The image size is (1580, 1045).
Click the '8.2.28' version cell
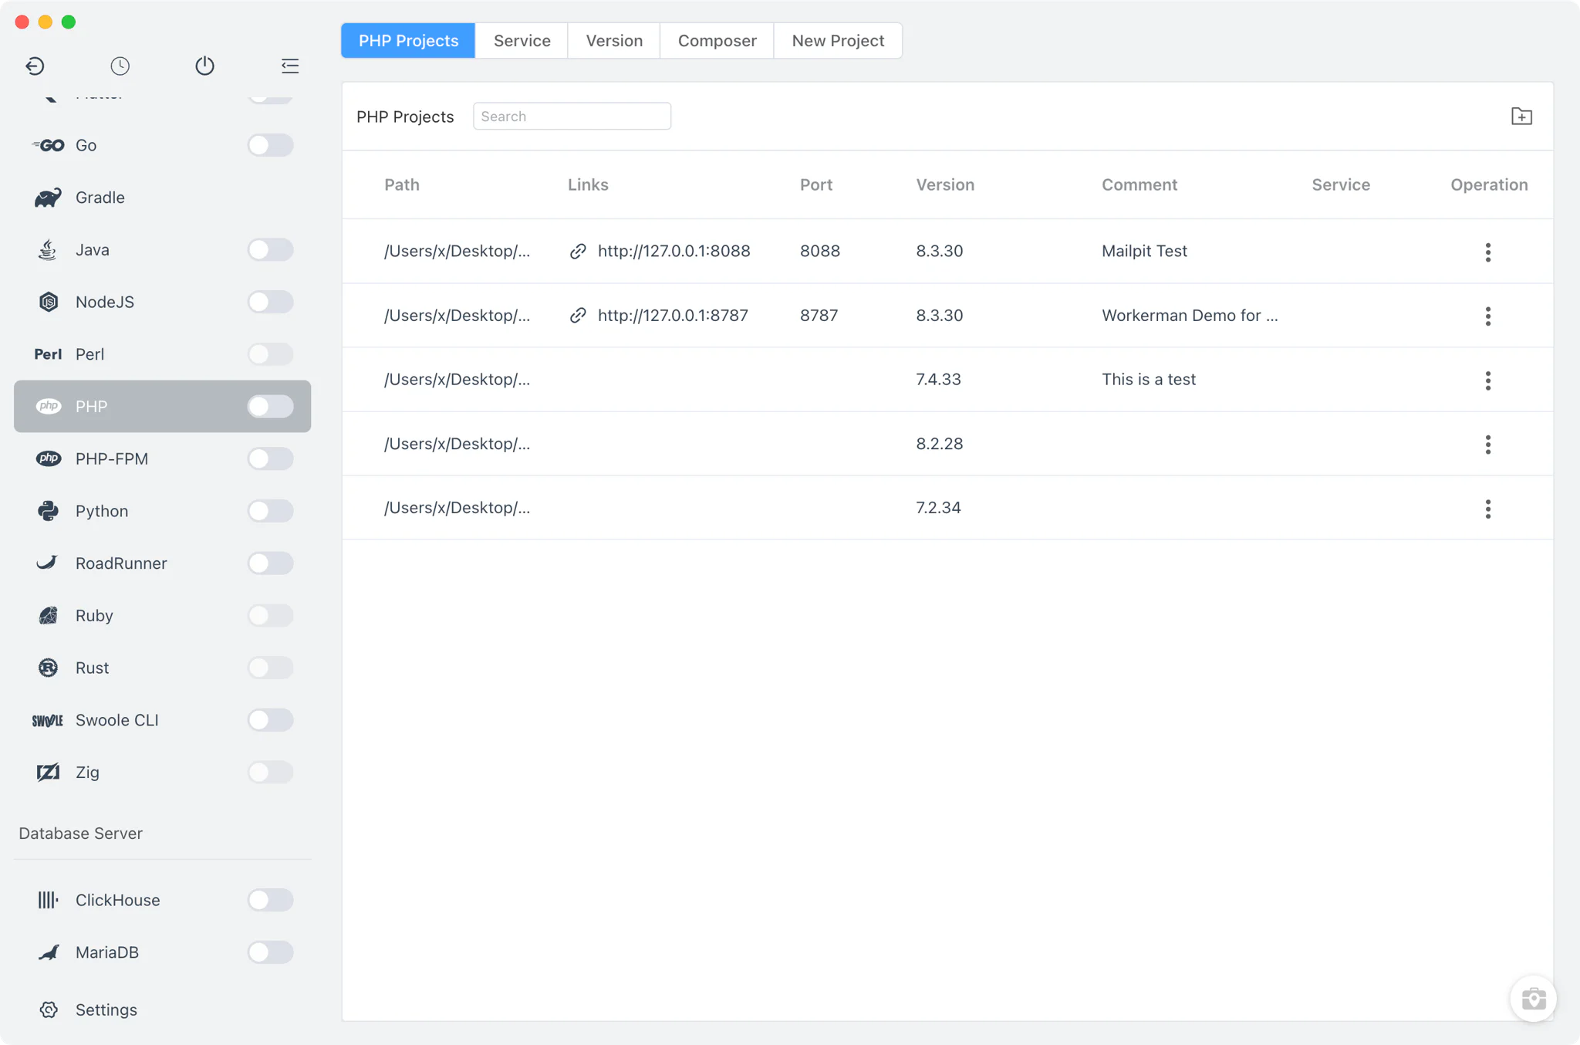[x=940, y=444]
